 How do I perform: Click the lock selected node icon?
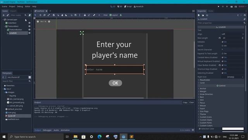[85, 15]
